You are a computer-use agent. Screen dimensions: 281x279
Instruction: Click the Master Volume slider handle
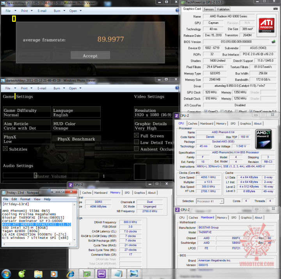point(35,176)
